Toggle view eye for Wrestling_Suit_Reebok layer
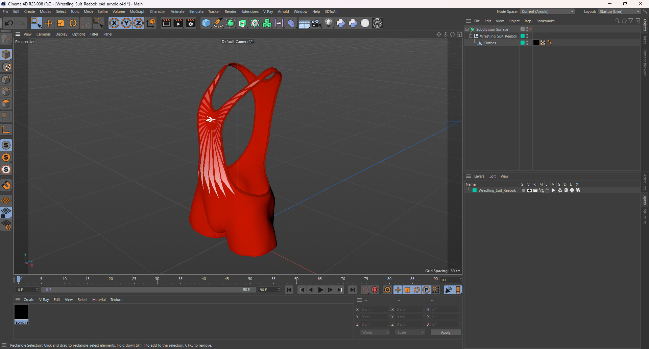 point(529,190)
